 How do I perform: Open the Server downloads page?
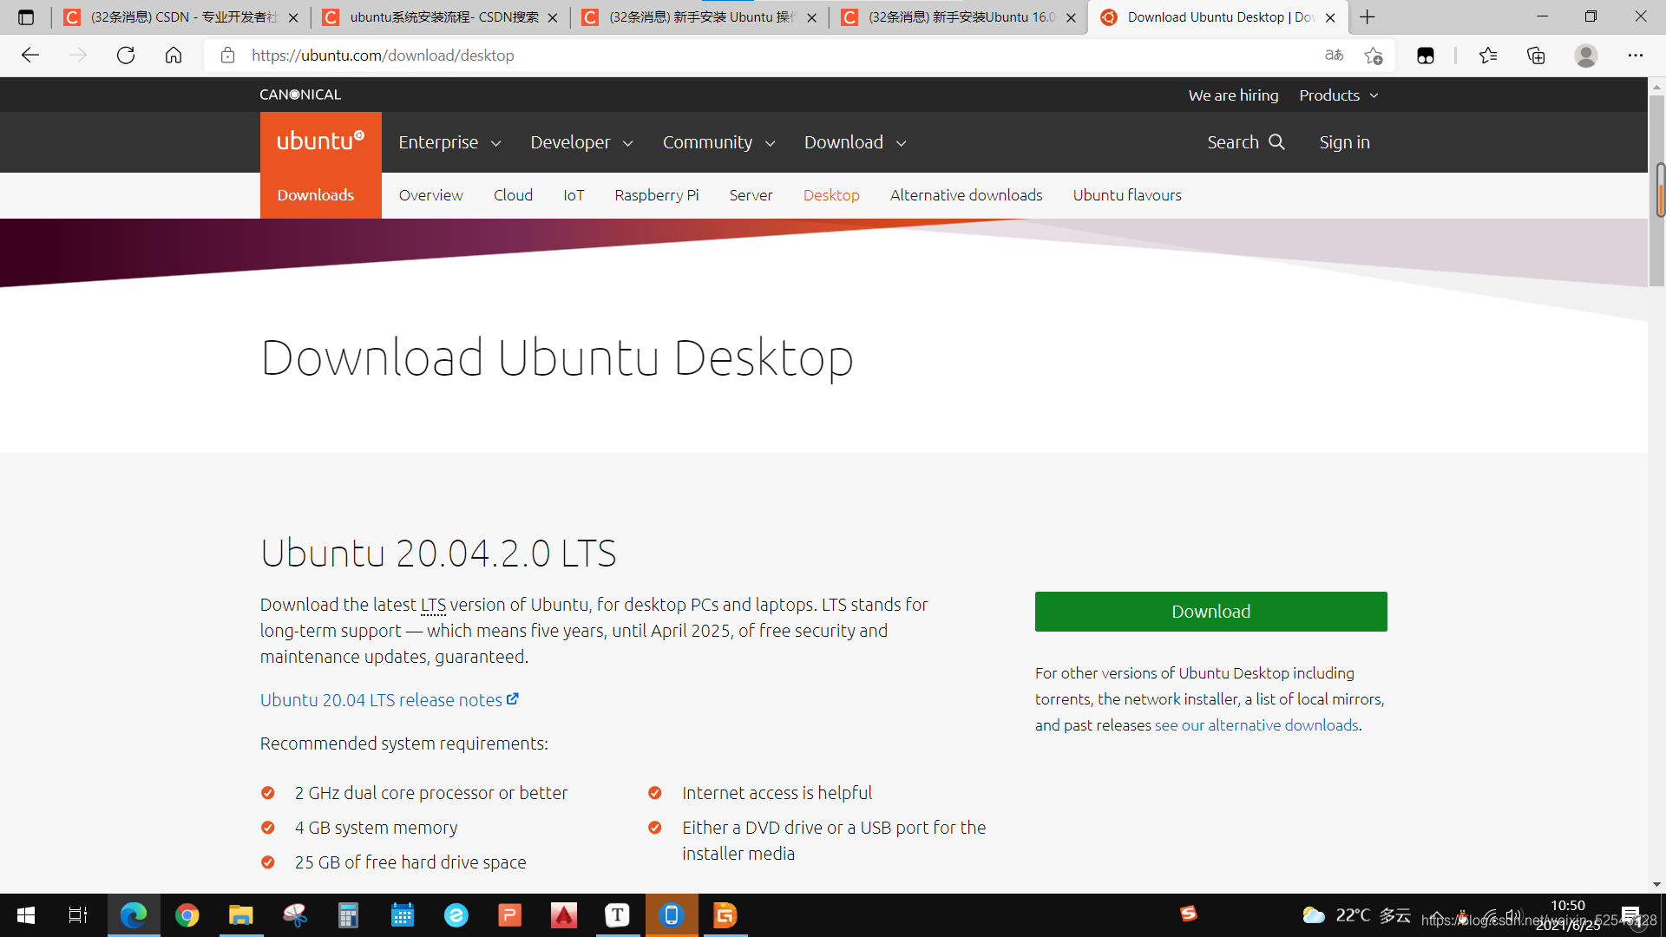coord(751,195)
